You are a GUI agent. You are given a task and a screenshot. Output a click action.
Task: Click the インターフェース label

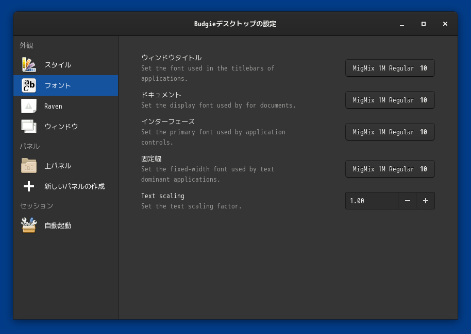[x=168, y=121]
